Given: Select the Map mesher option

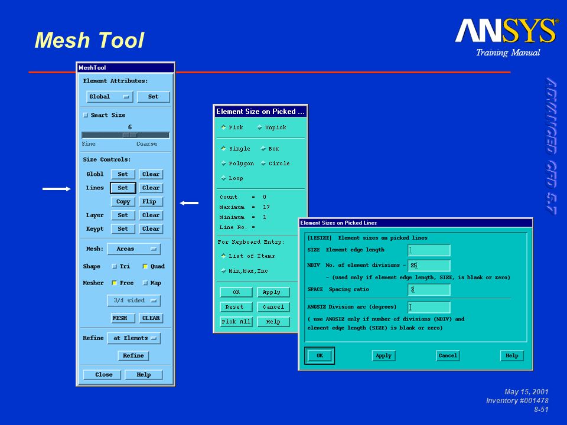Looking at the screenshot, I should pyautogui.click(x=145, y=283).
